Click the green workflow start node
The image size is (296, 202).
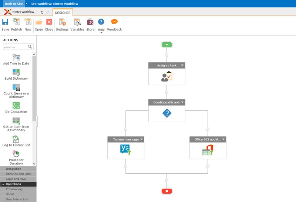click(x=167, y=44)
